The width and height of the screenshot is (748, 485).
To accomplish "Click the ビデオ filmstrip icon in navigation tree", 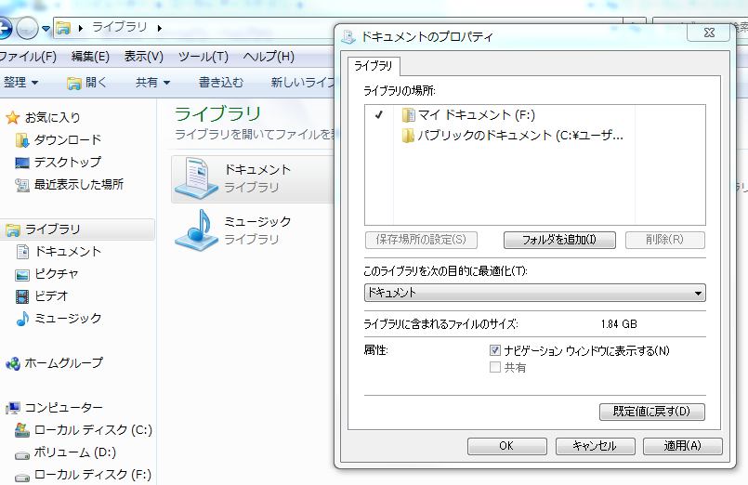I will tap(22, 296).
